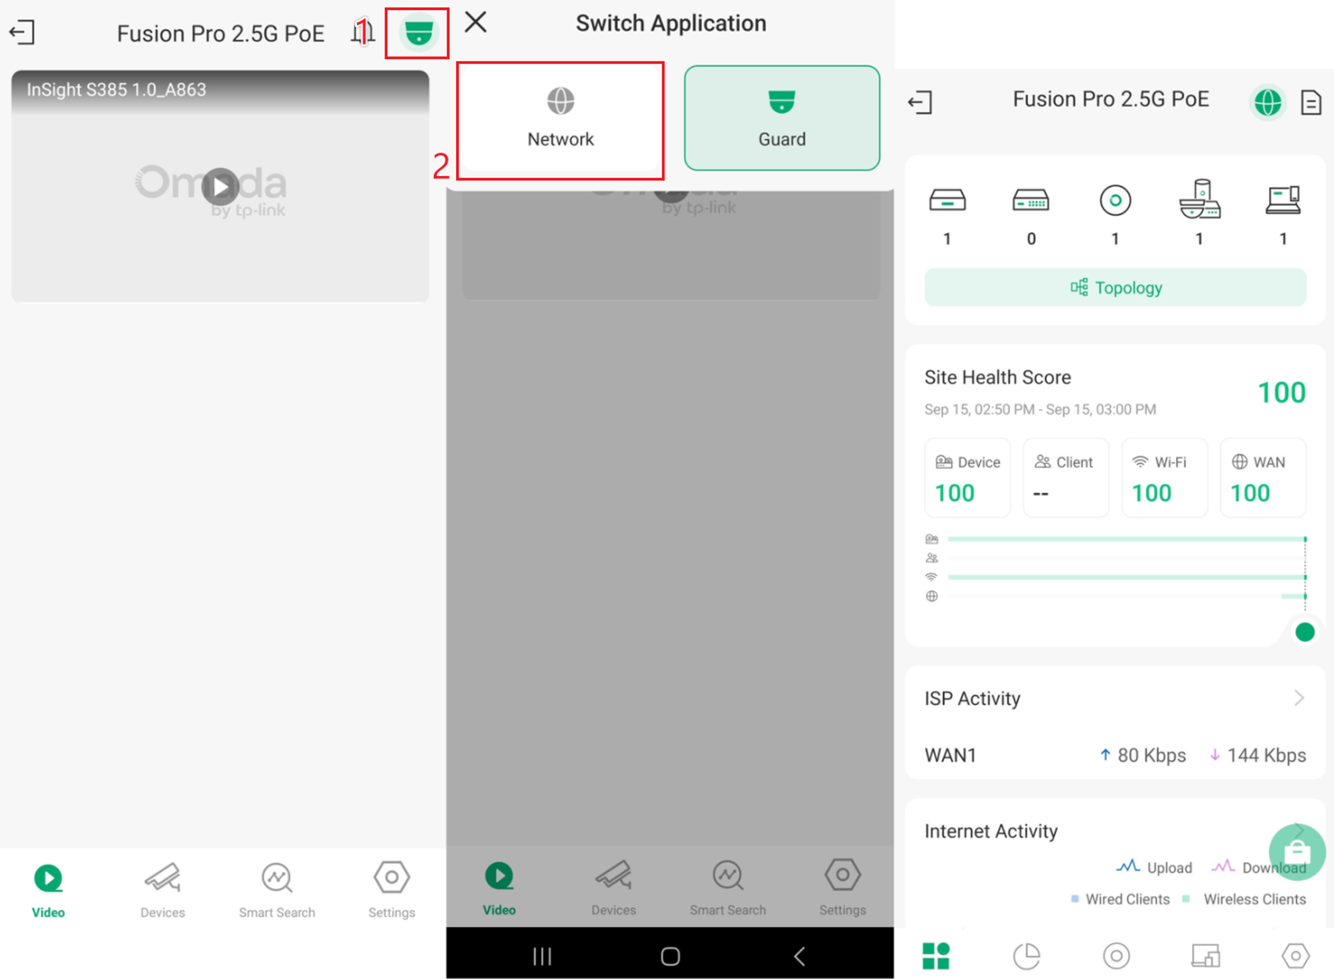Screen dimensions: 1334x979
Task: Tap floating green shopping bag button
Action: tap(1297, 852)
